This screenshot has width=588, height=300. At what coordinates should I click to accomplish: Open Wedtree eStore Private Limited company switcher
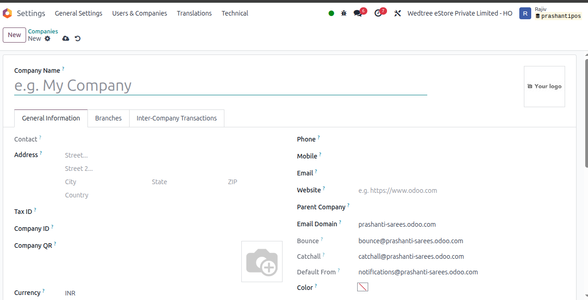click(x=460, y=13)
